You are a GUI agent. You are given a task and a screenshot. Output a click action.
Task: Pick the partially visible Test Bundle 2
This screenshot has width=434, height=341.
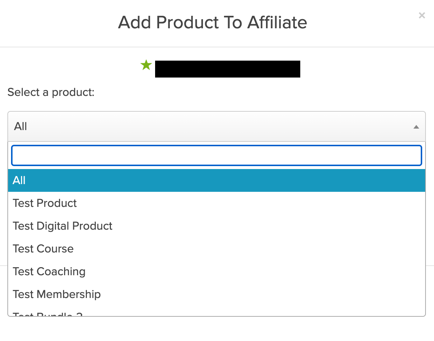(x=48, y=314)
